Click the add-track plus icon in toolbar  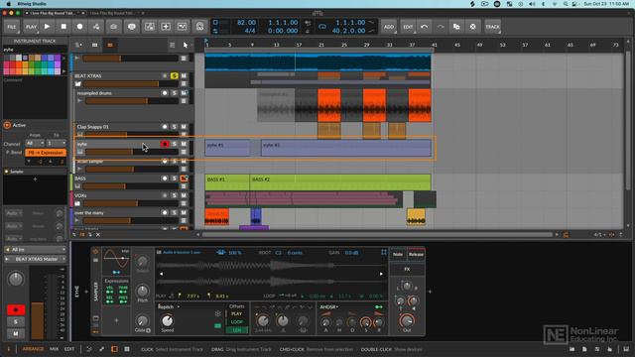(166, 27)
